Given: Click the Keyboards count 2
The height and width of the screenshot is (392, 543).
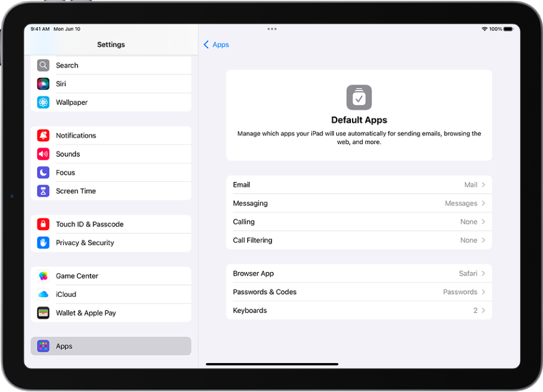Looking at the screenshot, I should [476, 310].
